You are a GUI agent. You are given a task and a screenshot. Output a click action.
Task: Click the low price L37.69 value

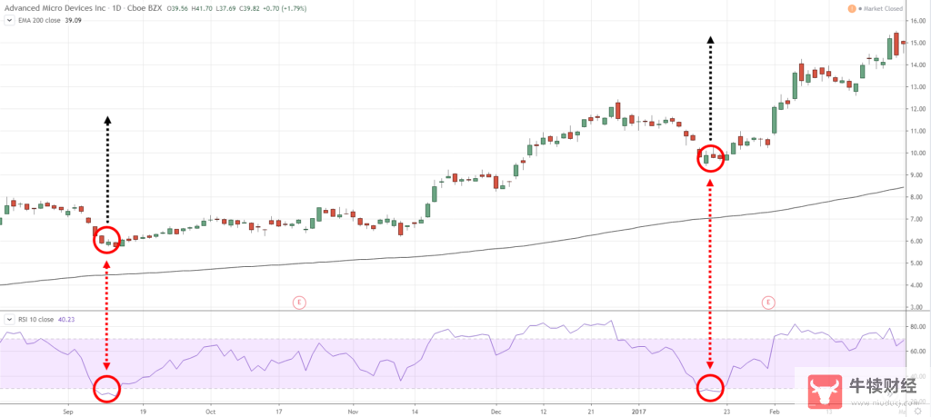225,8
